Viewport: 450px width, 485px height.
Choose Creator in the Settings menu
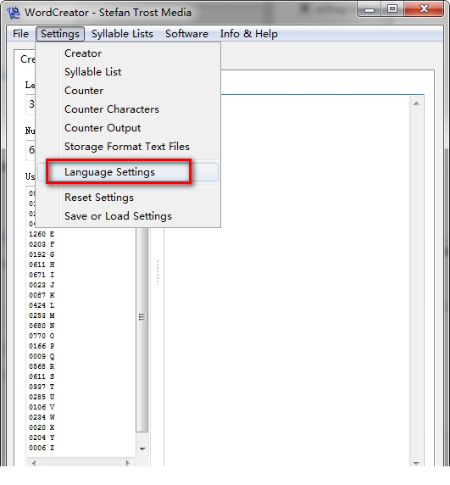click(128, 53)
